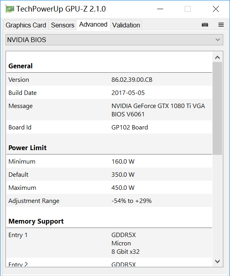Click the Maximum row label
This screenshot has width=230, height=276.
[22, 187]
